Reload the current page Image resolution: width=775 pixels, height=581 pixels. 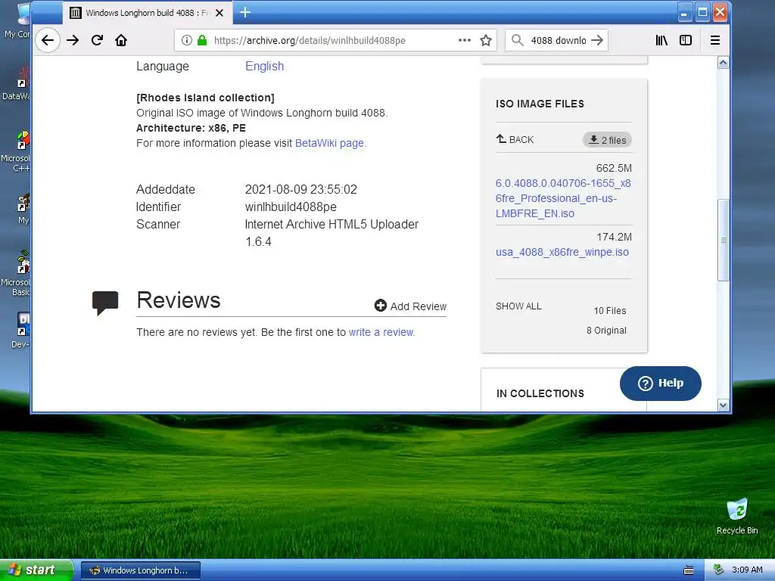97,40
